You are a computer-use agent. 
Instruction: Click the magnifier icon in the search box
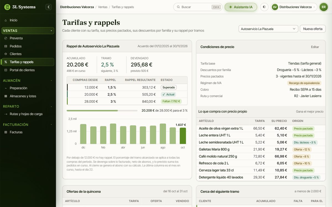(178, 7)
